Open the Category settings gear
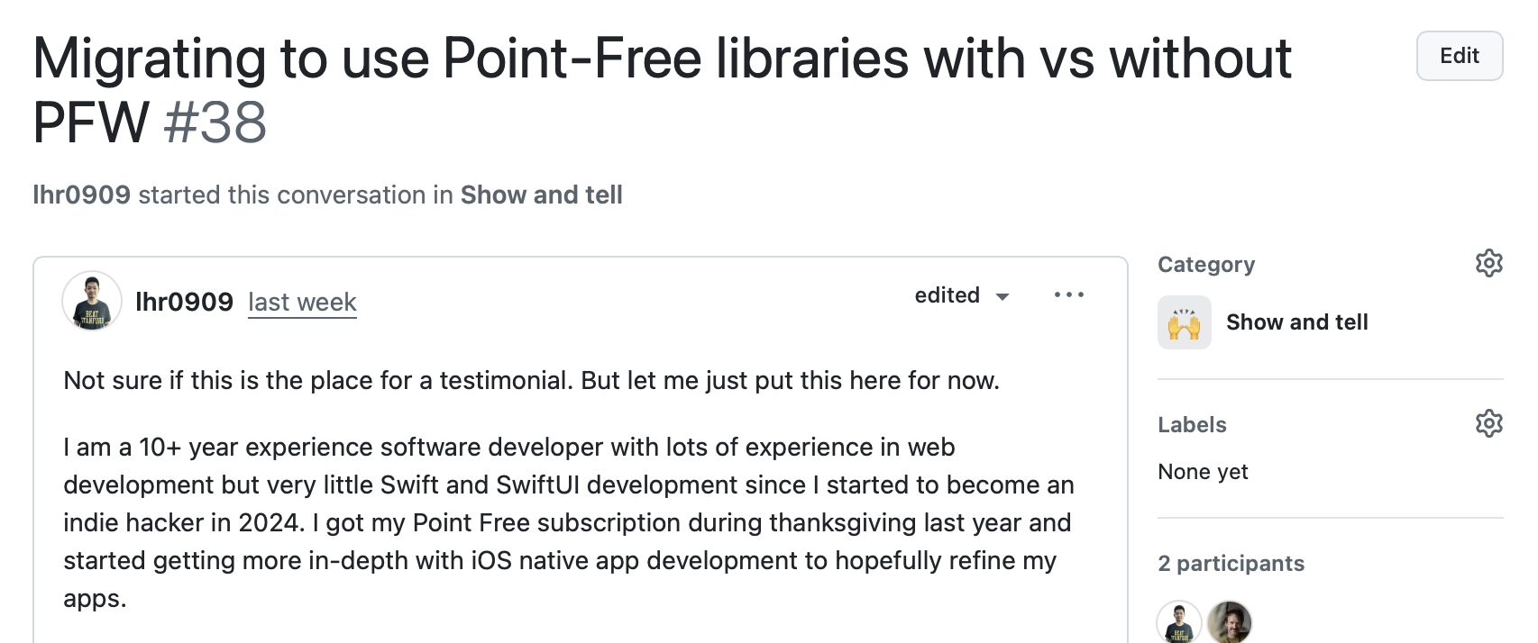 tap(1488, 263)
